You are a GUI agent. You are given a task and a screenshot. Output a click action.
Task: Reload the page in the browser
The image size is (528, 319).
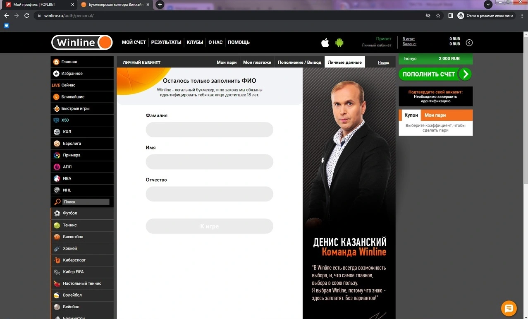tap(26, 16)
